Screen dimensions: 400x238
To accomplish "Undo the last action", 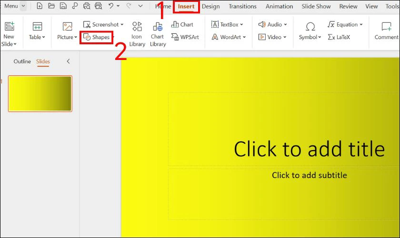I will [110, 6].
